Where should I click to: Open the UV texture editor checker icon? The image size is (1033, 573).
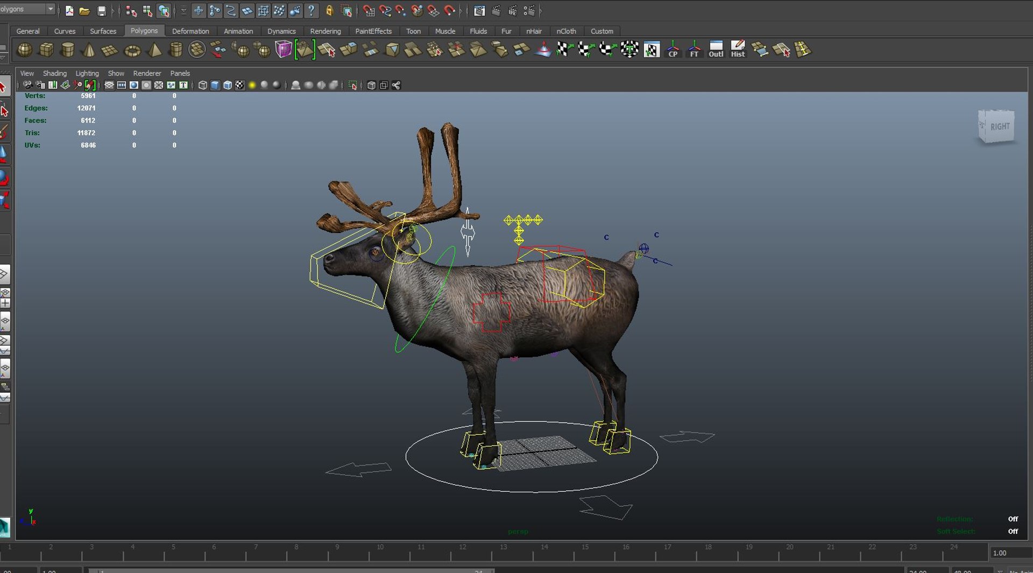(652, 50)
